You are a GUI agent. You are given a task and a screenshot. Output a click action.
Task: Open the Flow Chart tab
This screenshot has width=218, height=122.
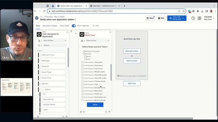(x=64, y=26)
